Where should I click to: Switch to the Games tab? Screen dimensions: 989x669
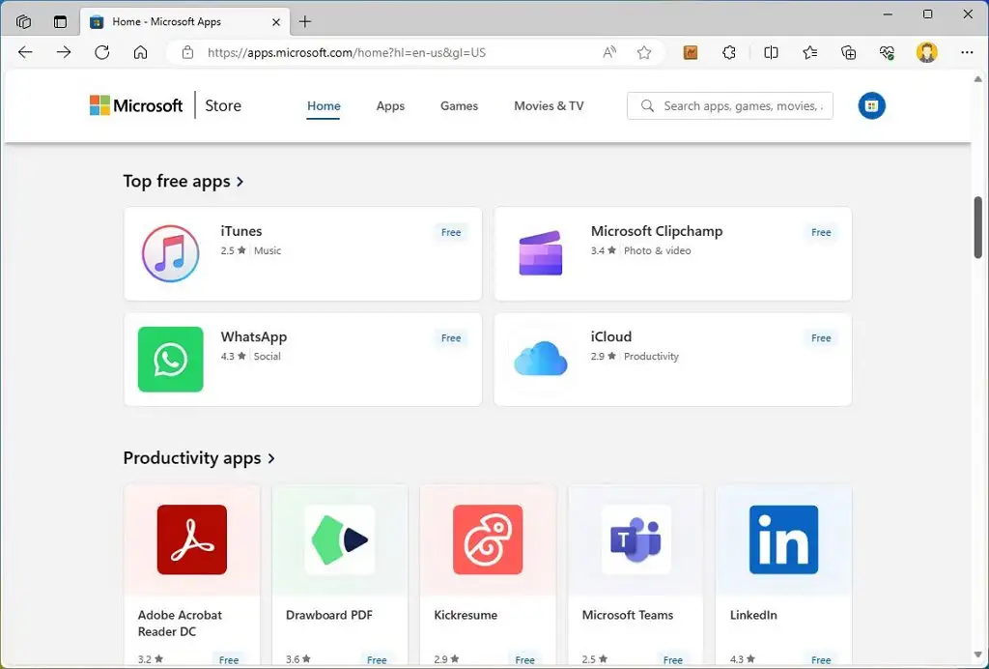pyautogui.click(x=459, y=105)
